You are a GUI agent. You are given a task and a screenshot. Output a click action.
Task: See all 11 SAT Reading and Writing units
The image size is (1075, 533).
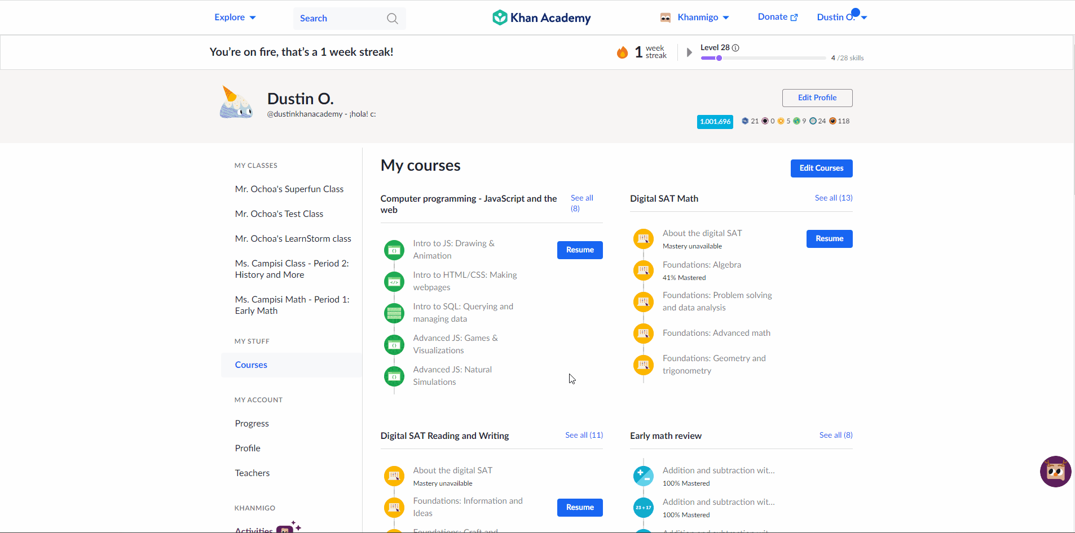click(x=584, y=435)
